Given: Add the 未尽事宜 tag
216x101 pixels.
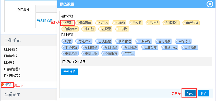Looking at the screenshot, I should [x=70, y=47].
